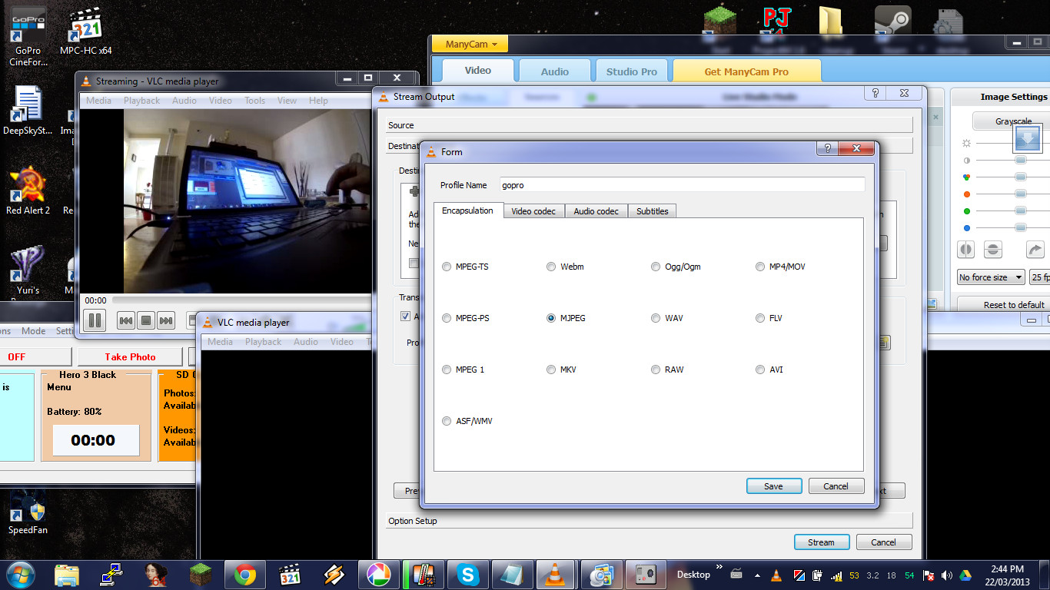Cancel the Form dialog

click(836, 486)
